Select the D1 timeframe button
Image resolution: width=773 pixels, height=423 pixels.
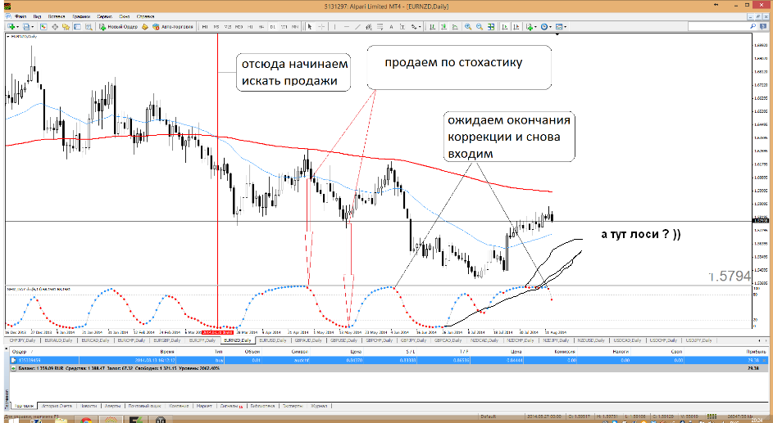[273, 26]
